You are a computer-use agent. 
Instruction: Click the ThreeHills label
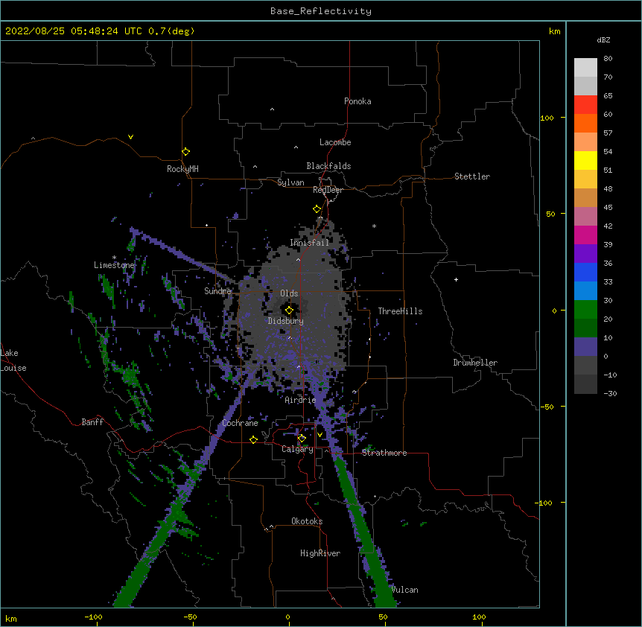coord(400,311)
